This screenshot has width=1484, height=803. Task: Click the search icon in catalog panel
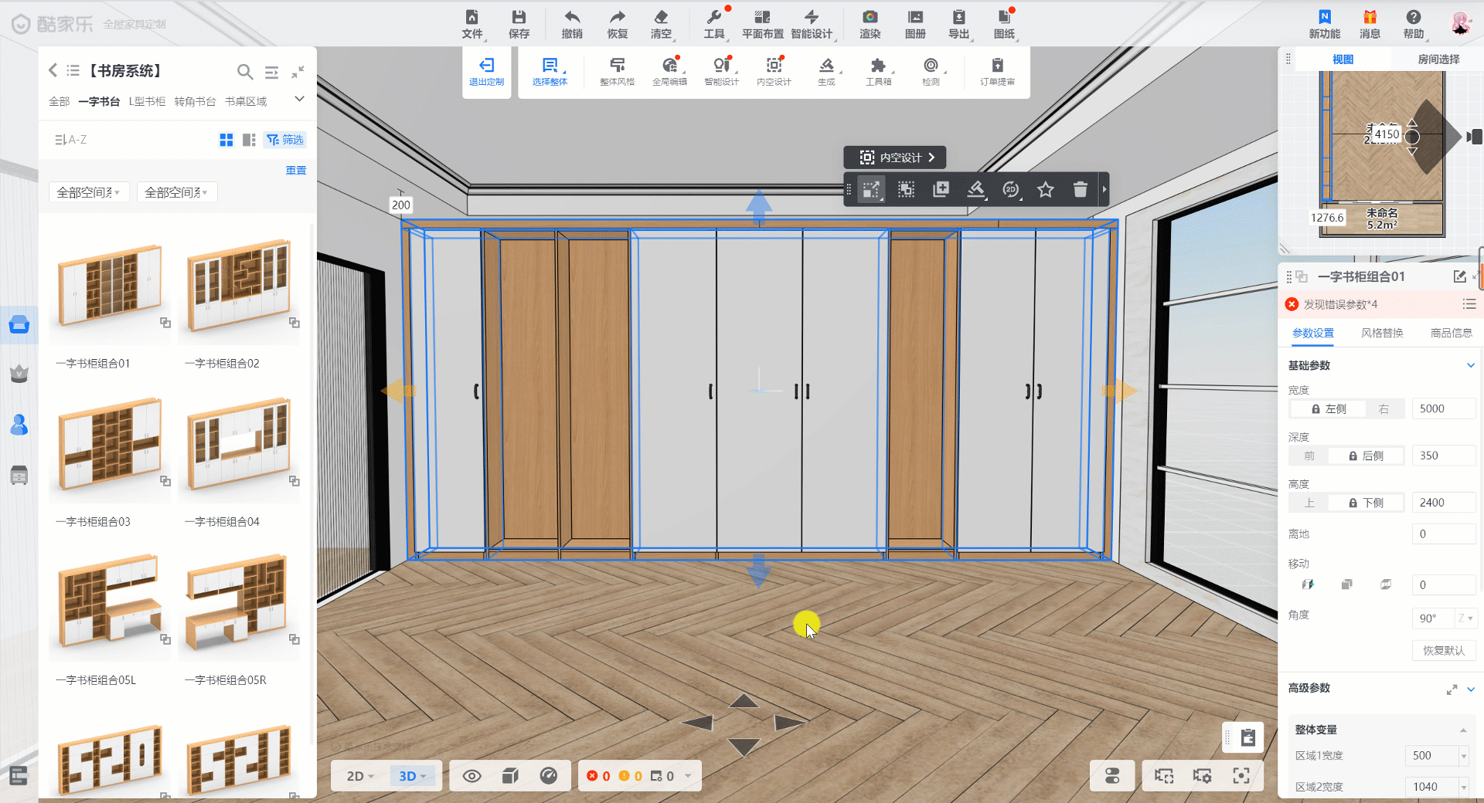pyautogui.click(x=244, y=72)
